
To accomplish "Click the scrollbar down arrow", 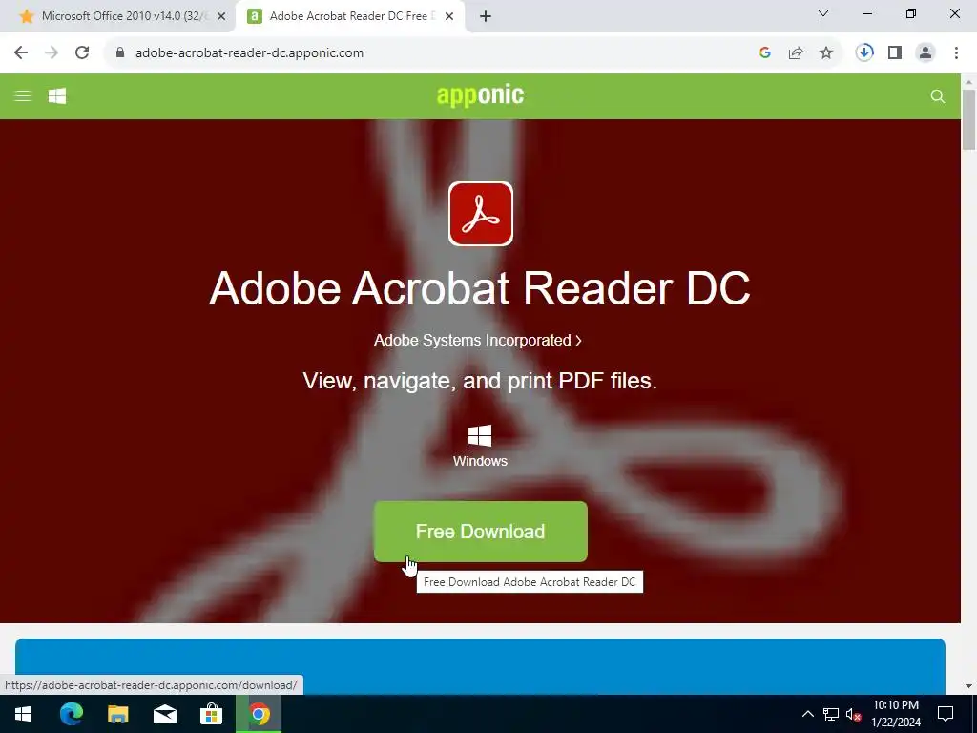I will pos(968,686).
